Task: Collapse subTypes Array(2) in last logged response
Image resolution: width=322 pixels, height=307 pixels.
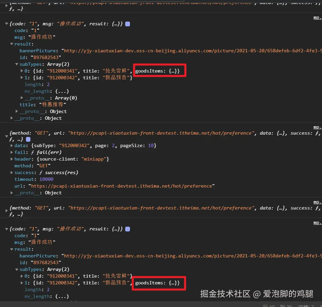Action: point(17,270)
